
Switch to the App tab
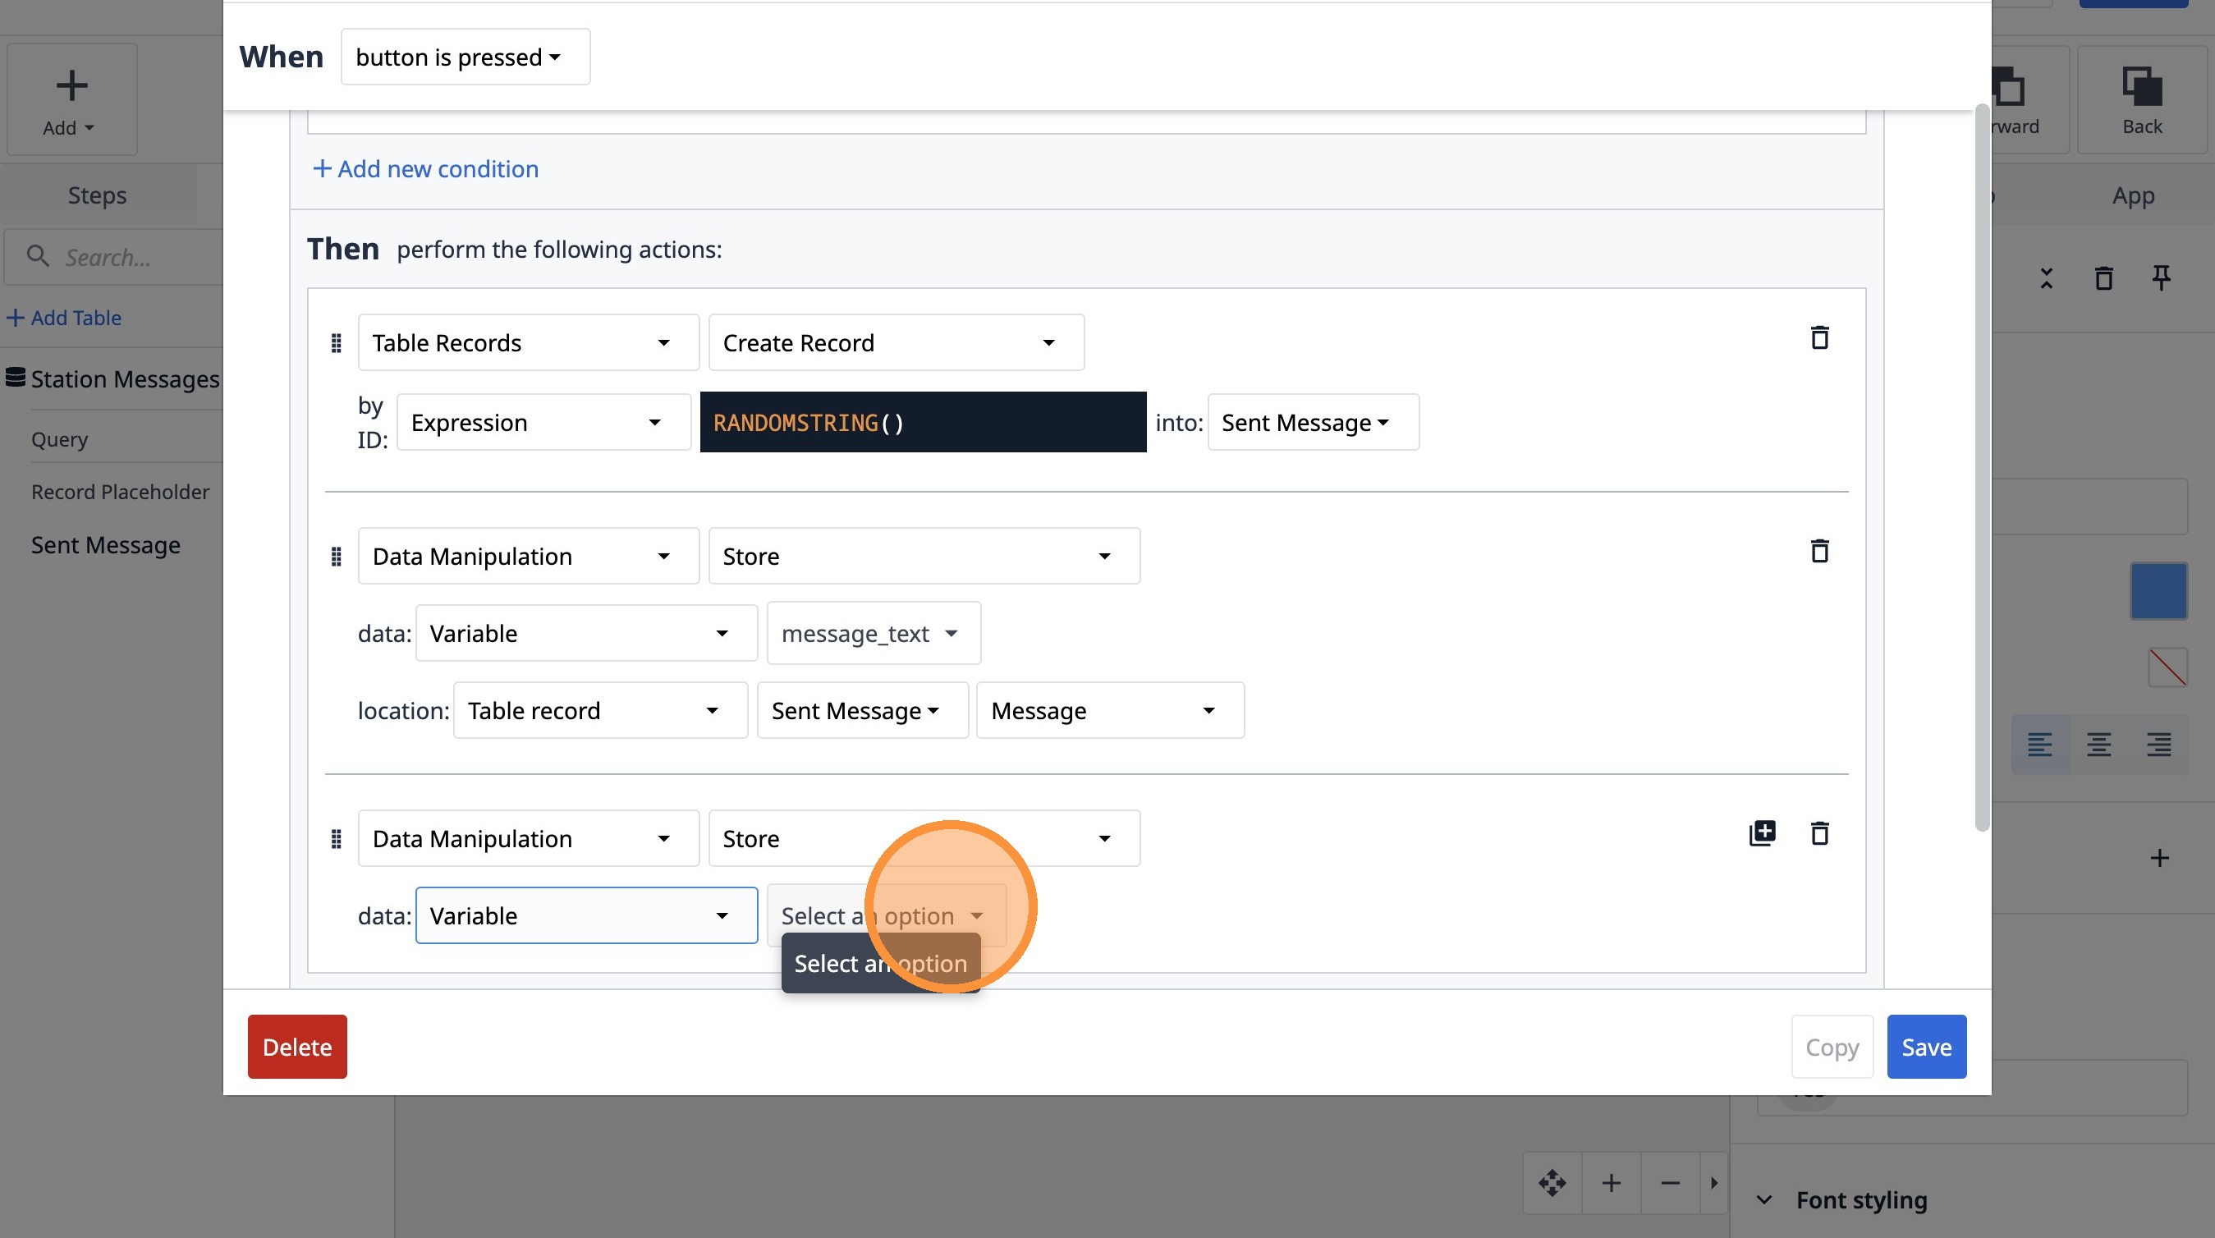(x=2132, y=195)
